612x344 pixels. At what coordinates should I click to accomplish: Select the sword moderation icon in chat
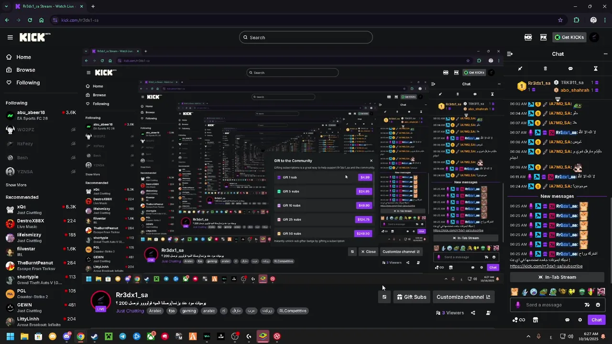pos(520,69)
